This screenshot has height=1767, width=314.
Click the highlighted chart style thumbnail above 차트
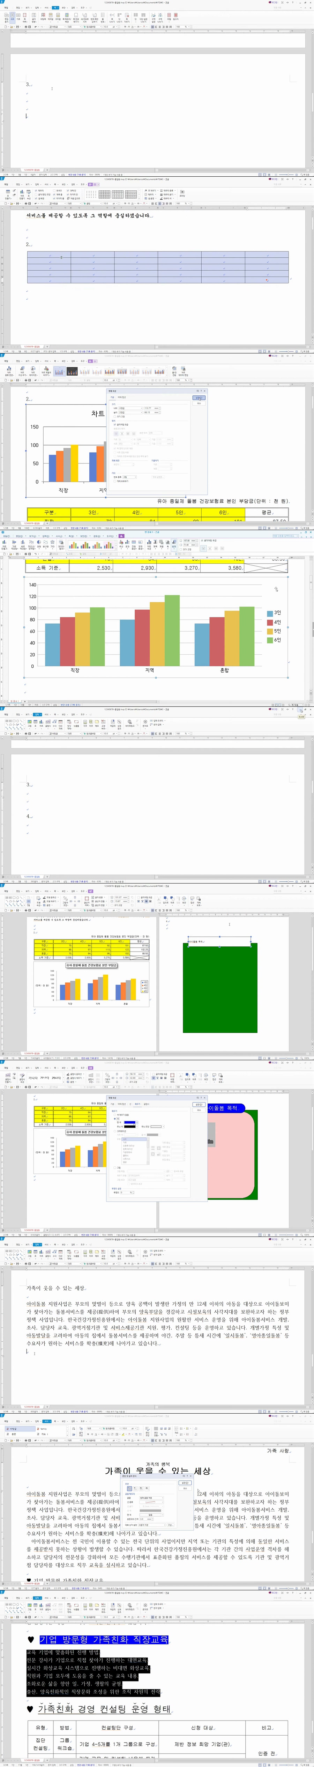pos(60,372)
